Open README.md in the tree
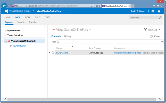This screenshot has height=103, width=166. (x=19, y=46)
